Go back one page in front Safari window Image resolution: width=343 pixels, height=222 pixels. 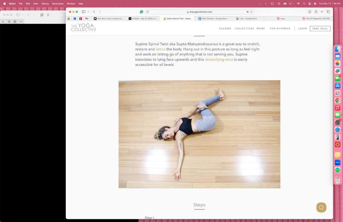[x=94, y=12]
